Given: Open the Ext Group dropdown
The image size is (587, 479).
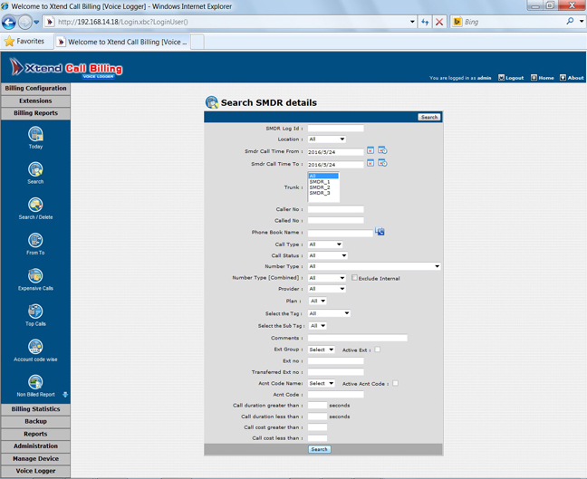Looking at the screenshot, I should click(x=322, y=350).
